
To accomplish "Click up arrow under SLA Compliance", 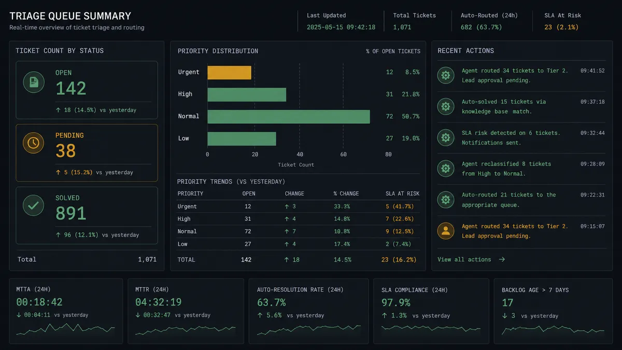I will 384,315.
